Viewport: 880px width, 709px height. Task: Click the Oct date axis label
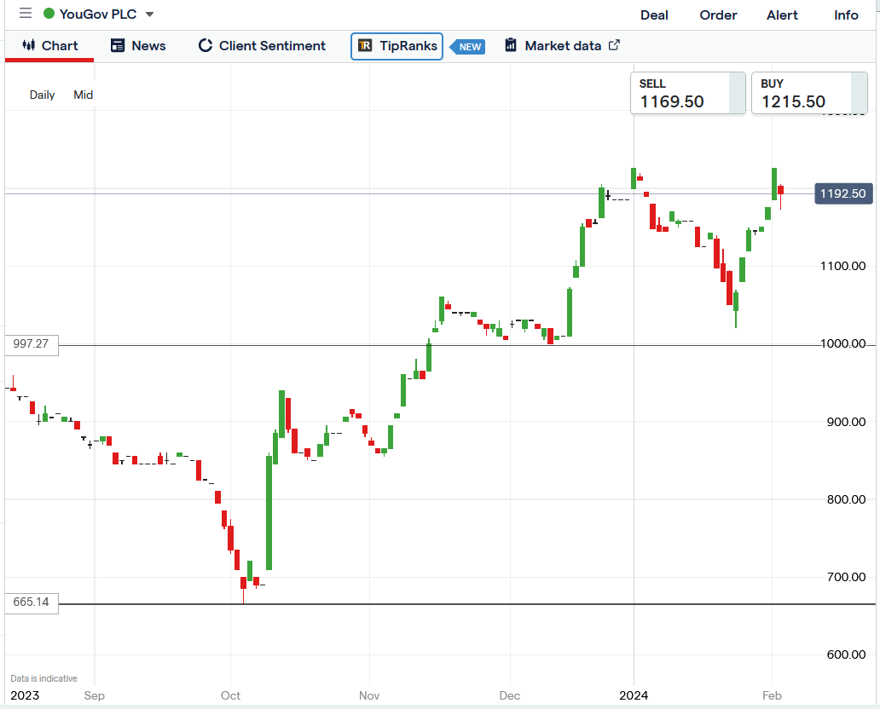[231, 695]
